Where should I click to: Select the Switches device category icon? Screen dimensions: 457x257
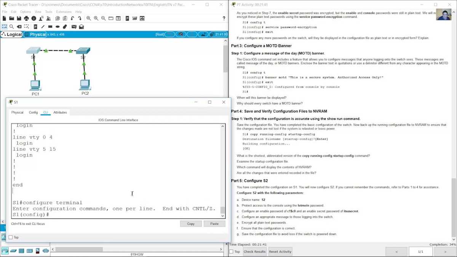pos(13,251)
